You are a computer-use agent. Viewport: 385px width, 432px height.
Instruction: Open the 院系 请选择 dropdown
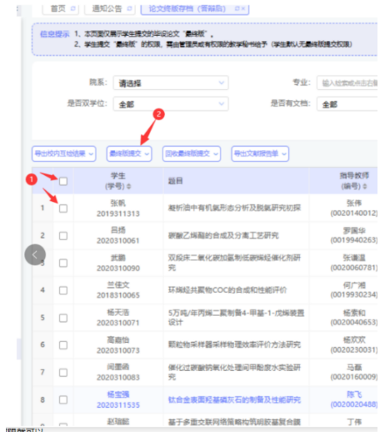pyautogui.click(x=171, y=83)
